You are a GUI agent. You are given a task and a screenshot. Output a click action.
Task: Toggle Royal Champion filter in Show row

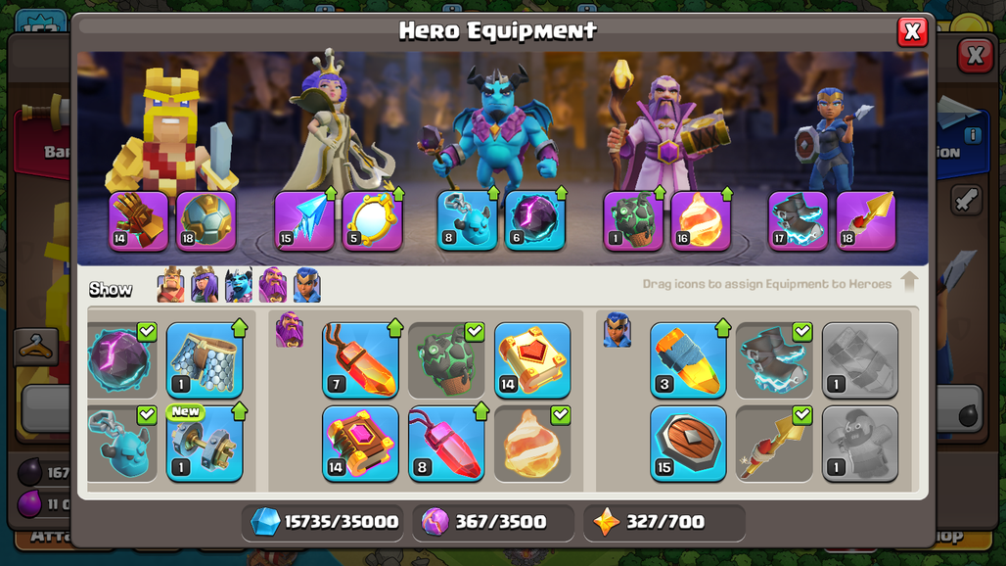[x=306, y=285]
